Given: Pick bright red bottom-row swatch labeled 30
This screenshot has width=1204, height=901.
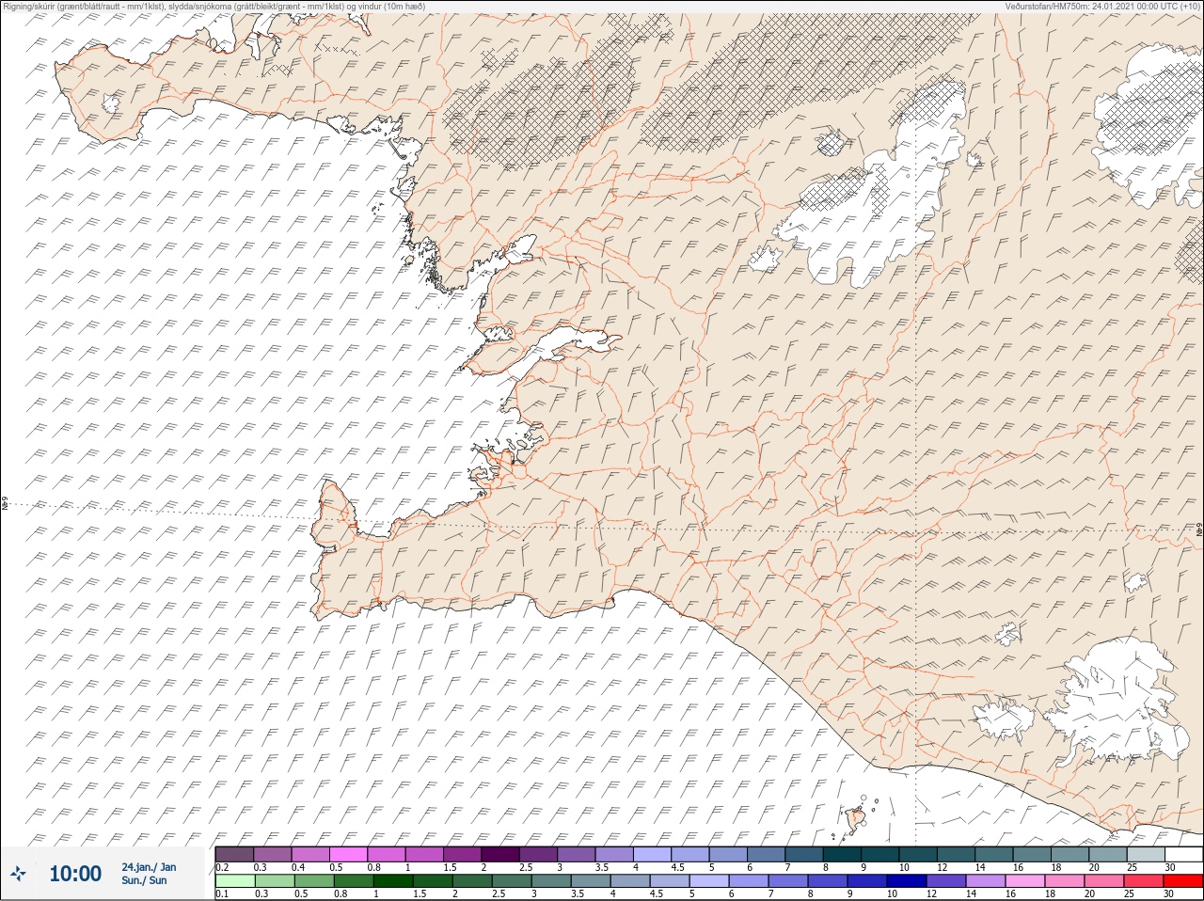Looking at the screenshot, I should click(1183, 881).
